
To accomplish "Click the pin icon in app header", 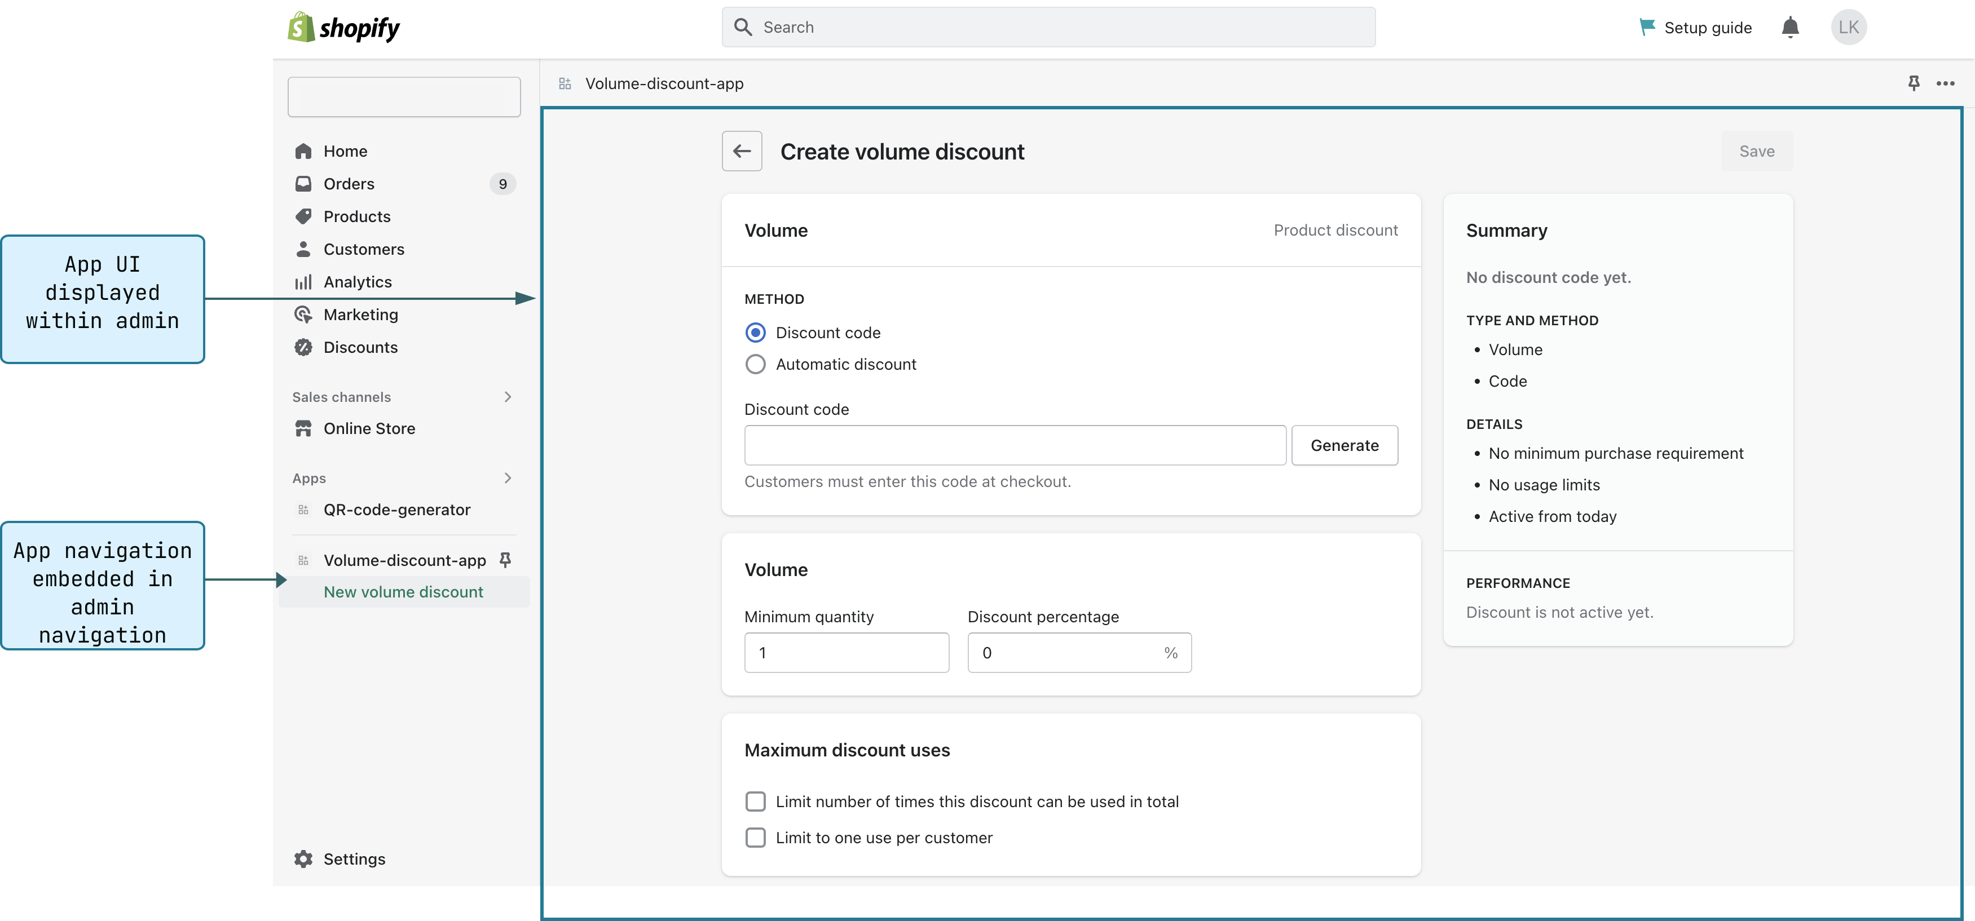I will tap(1914, 83).
